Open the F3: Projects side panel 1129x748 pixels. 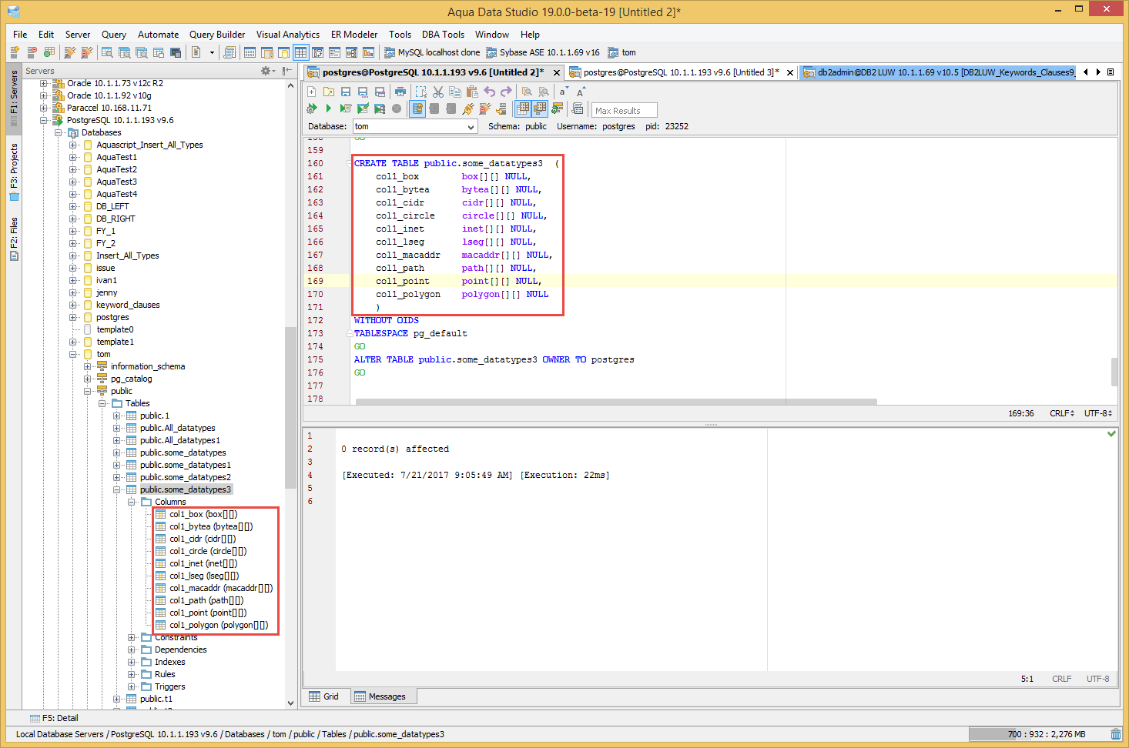(x=14, y=171)
